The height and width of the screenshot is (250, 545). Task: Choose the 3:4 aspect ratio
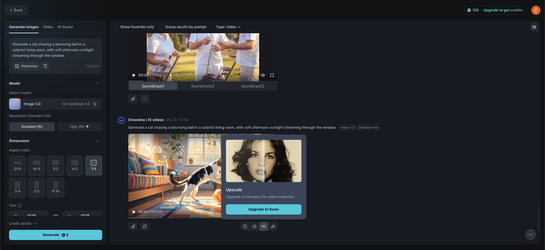pos(18,188)
